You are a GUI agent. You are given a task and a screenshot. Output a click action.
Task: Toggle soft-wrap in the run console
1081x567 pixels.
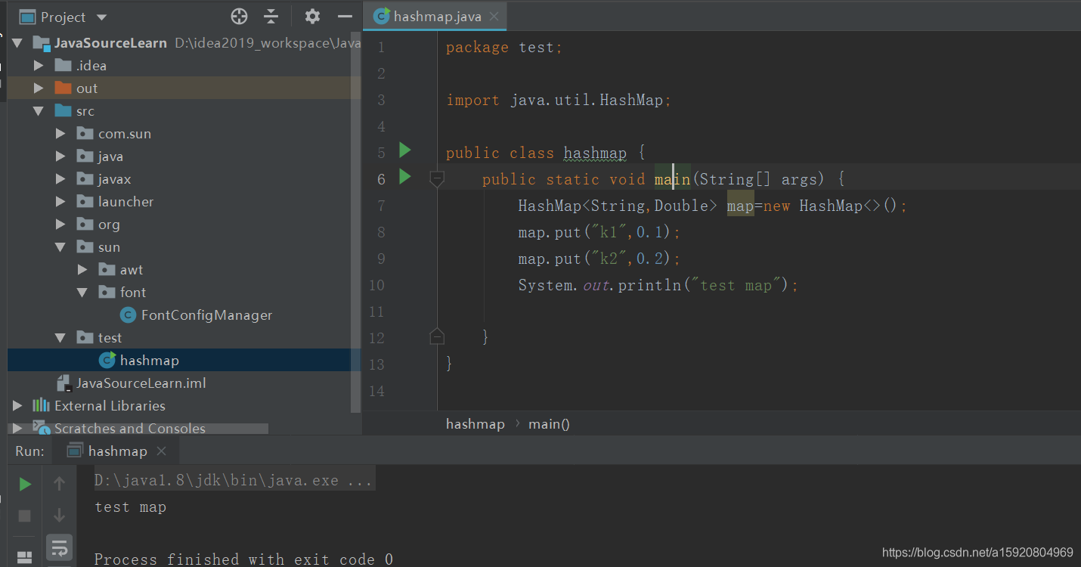tap(59, 547)
